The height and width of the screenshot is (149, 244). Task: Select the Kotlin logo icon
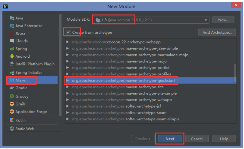click(x=12, y=120)
